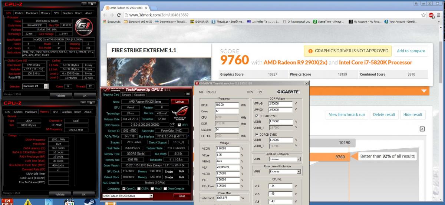Switch to Graphics tab in bottom CPU-Z
The width and height of the screenshot is (445, 205).
tap(67, 112)
